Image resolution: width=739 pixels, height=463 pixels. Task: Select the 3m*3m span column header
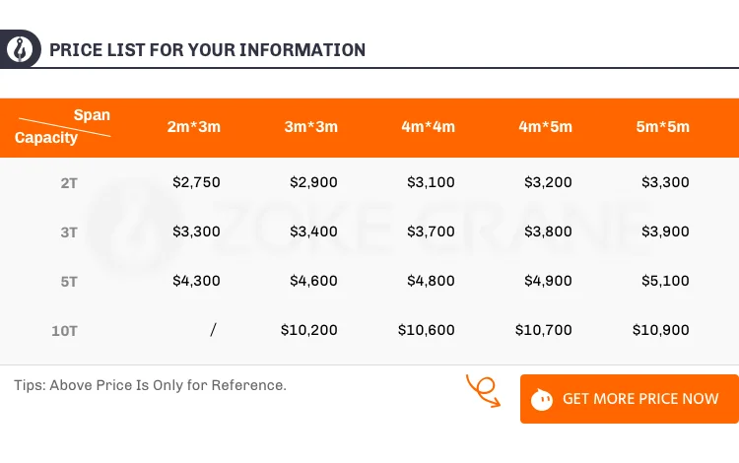[311, 127]
